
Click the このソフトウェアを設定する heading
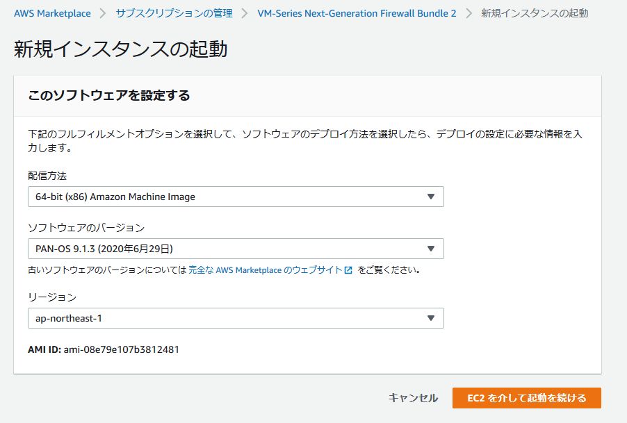pos(109,95)
